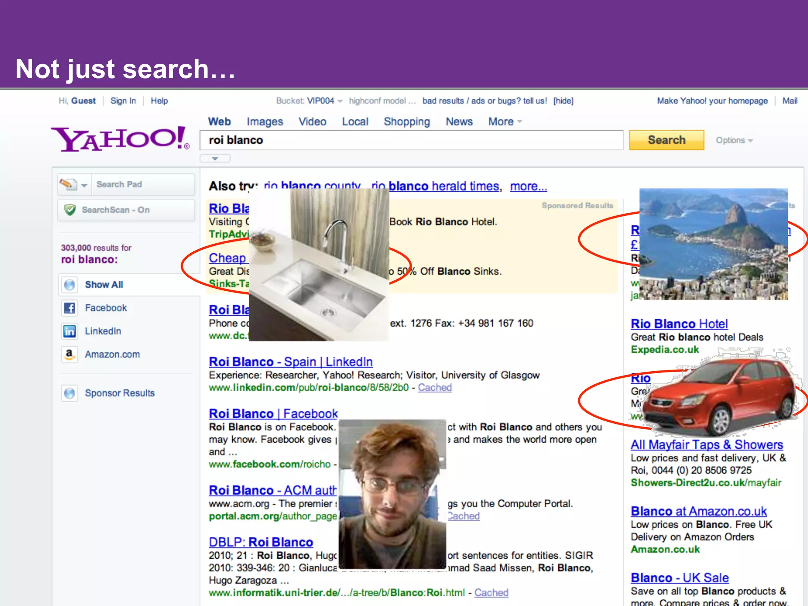
Task: Click the more... suggestions link
Action: point(529,186)
